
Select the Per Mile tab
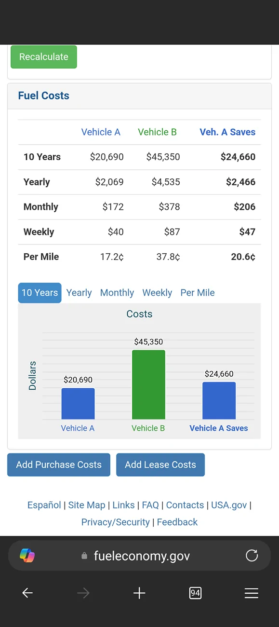click(198, 293)
